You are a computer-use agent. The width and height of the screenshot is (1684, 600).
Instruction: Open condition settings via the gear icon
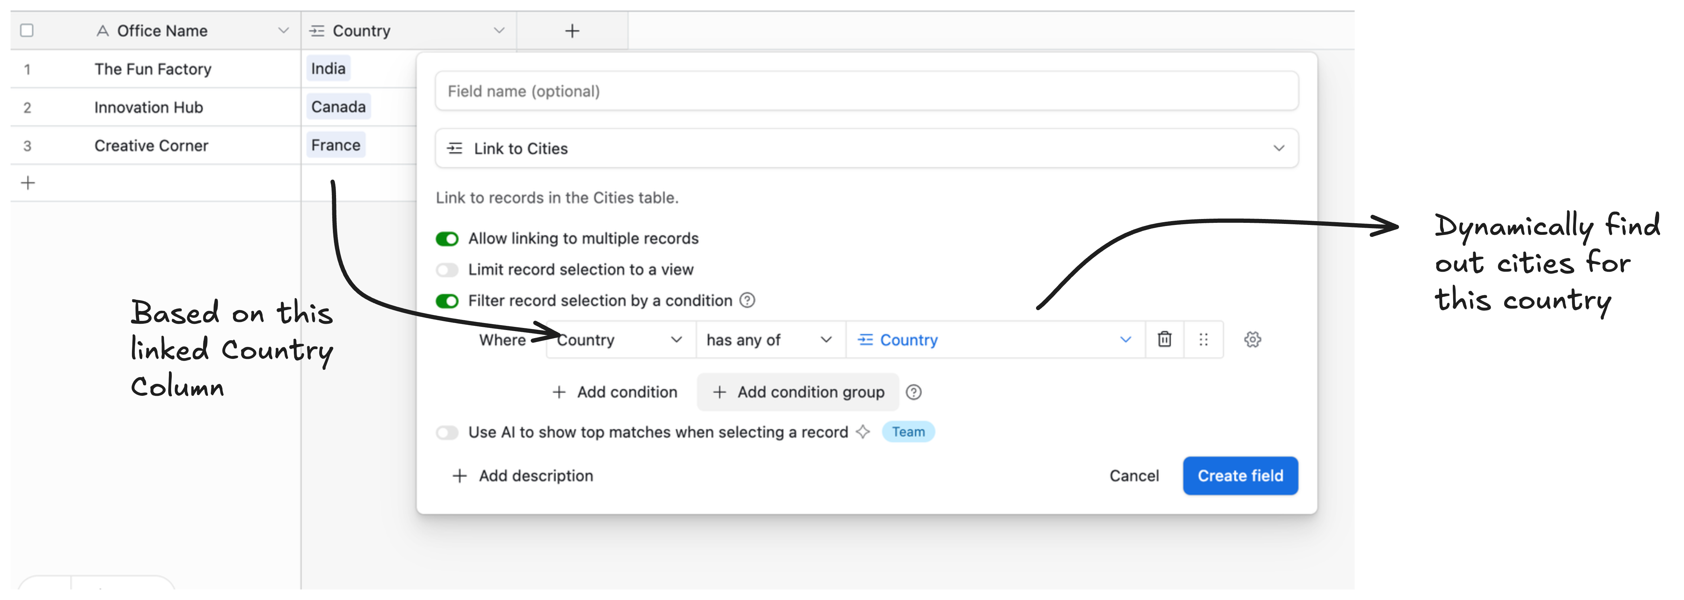(1253, 340)
